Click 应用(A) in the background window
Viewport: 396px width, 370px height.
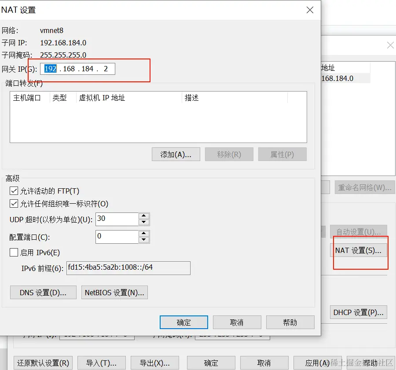coord(317,363)
